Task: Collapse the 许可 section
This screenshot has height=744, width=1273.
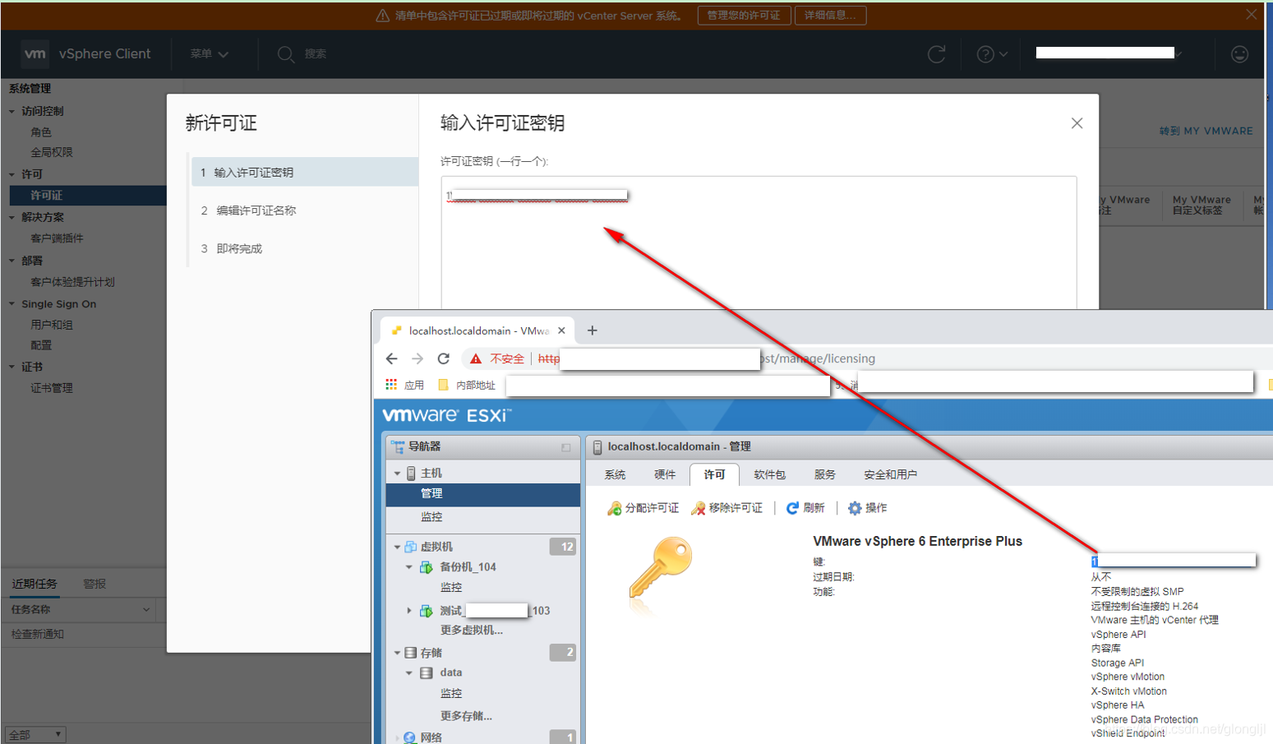Action: coord(12,174)
